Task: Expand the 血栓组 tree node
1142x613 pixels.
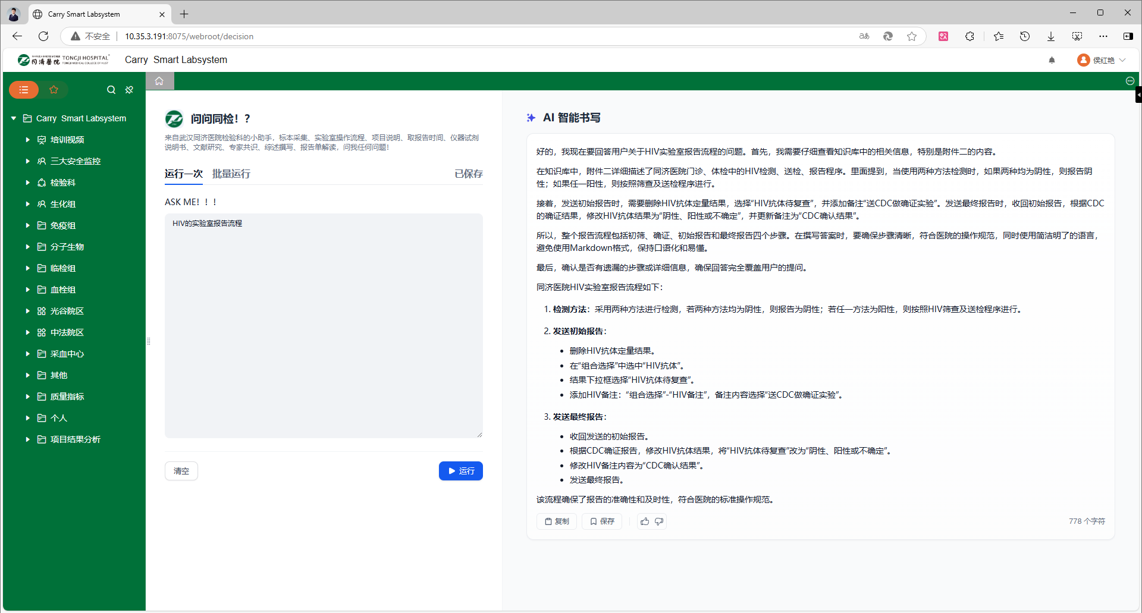Action: (27, 290)
